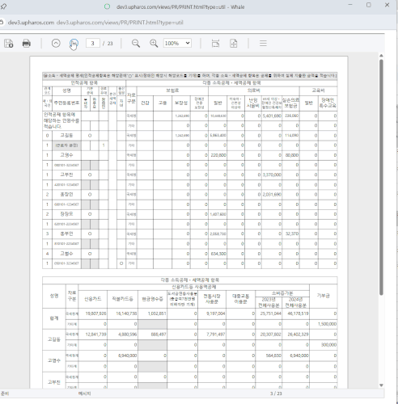Click the 3,370,000 value cell

pos(272,175)
